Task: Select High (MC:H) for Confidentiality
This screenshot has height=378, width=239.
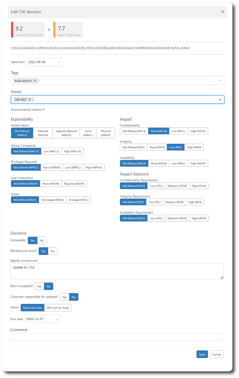Action: pos(197,131)
